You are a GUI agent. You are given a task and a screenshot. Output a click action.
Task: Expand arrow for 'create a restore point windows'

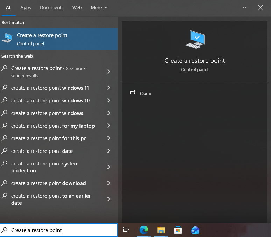click(109, 113)
